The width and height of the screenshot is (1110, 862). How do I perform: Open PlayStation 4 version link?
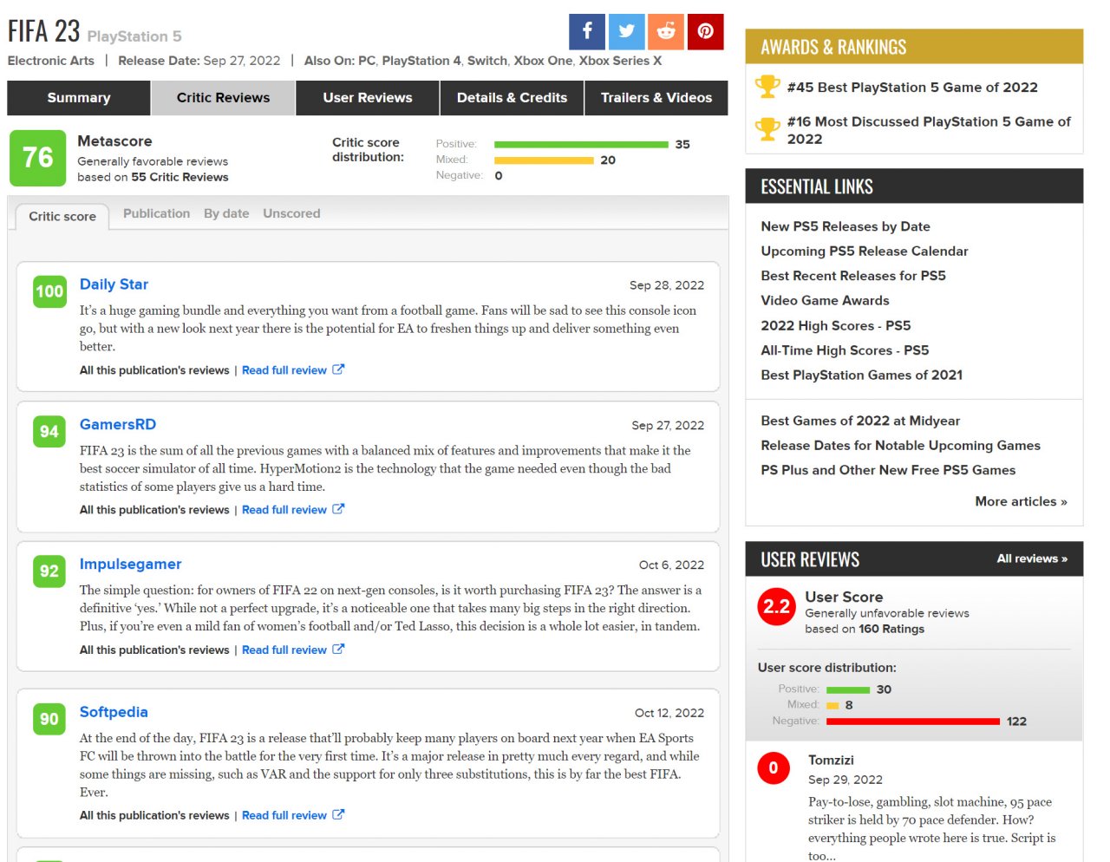click(421, 61)
